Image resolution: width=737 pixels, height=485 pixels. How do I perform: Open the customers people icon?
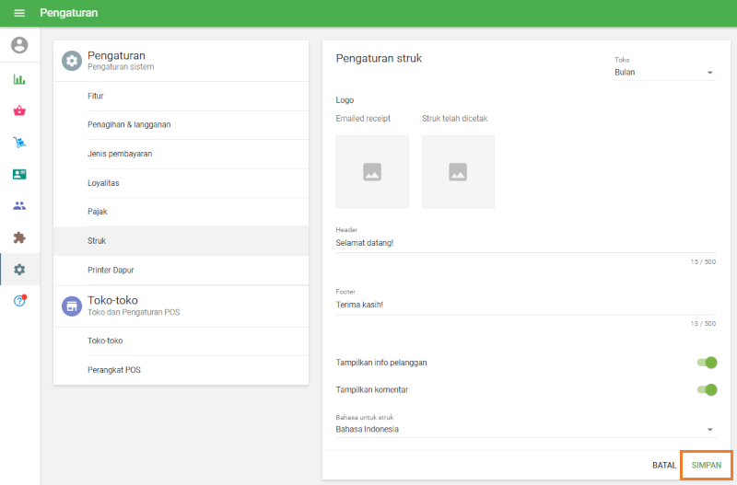(19, 205)
